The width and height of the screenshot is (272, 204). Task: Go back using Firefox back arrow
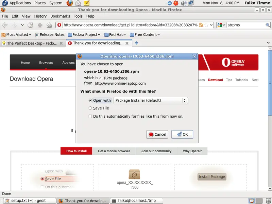pos(5,25)
